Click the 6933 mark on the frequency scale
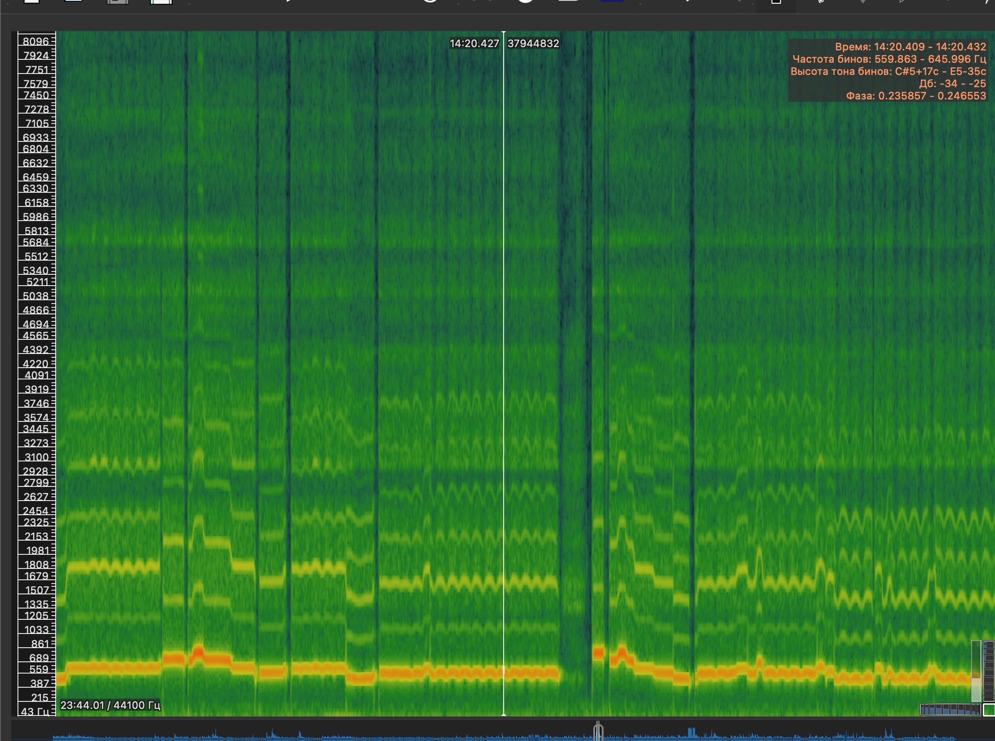Viewport: 995px width, 741px height. tap(36, 138)
